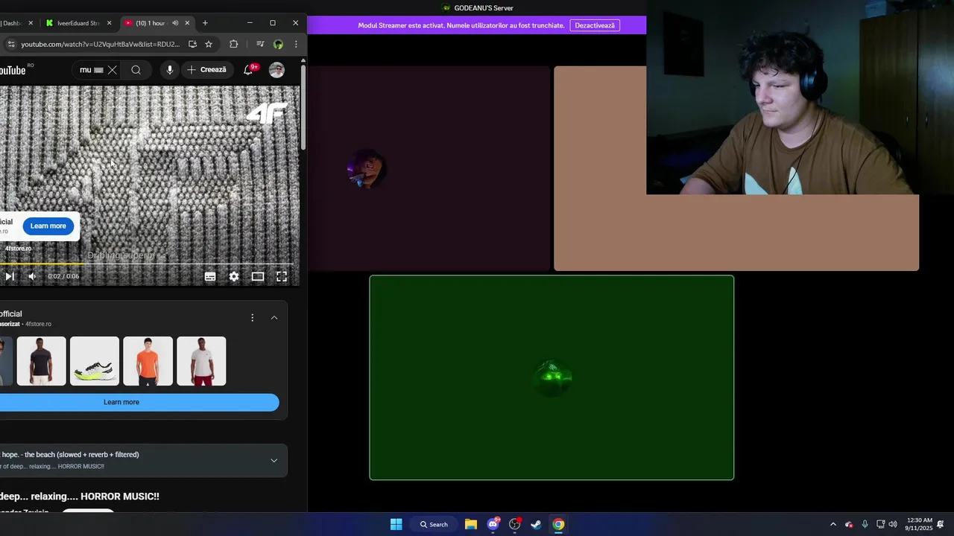The width and height of the screenshot is (954, 536).
Task: Skip to next video in player
Action: pos(9,276)
